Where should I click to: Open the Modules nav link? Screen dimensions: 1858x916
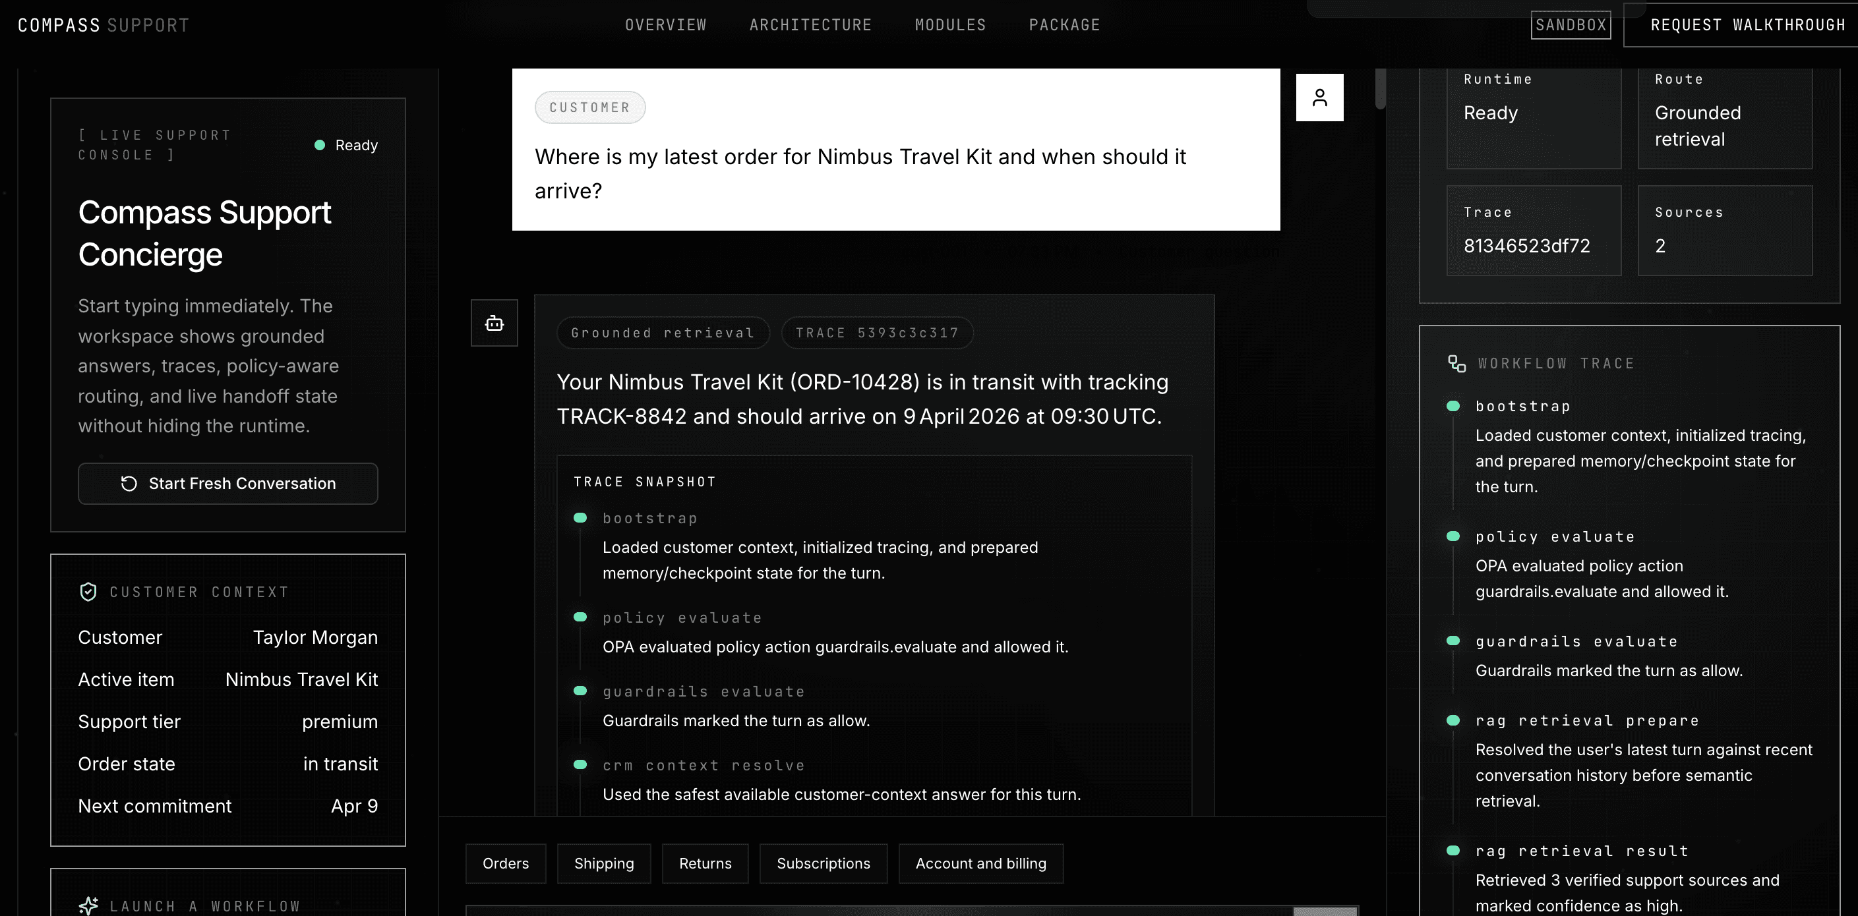click(x=950, y=25)
